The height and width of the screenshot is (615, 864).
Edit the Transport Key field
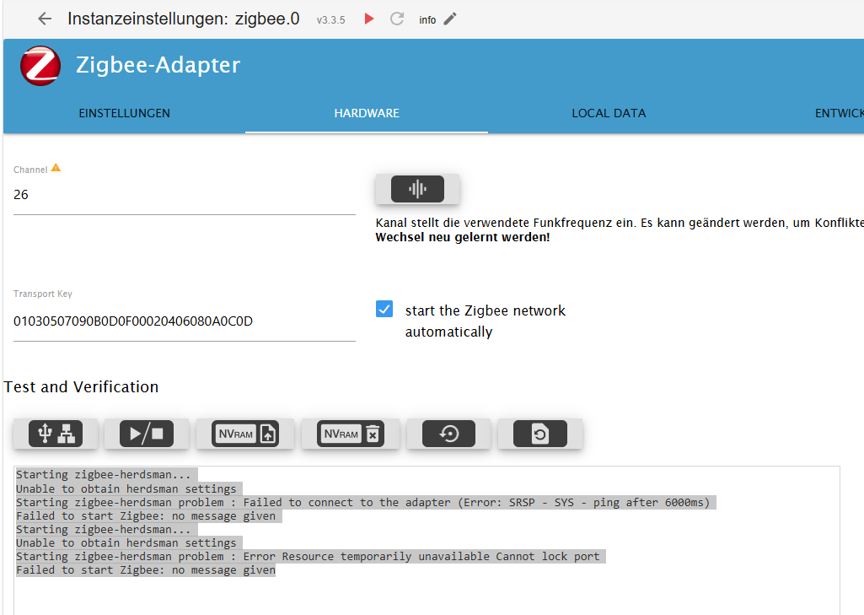(184, 321)
